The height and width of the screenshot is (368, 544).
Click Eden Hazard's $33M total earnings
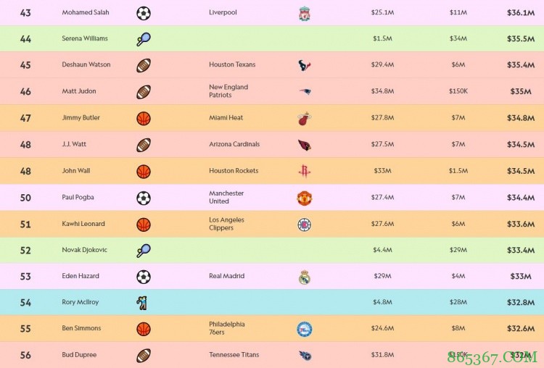(x=520, y=276)
